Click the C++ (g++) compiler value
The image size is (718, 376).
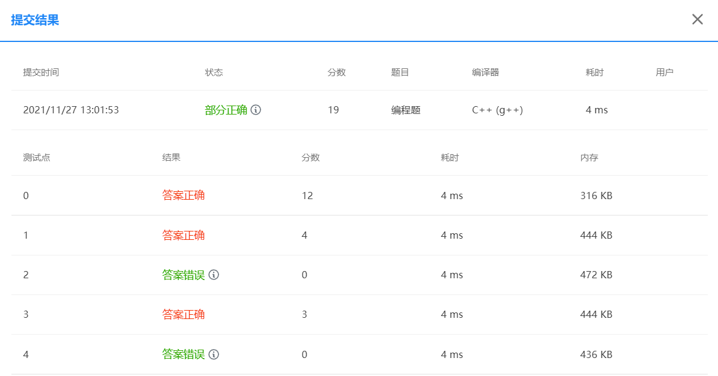click(497, 110)
